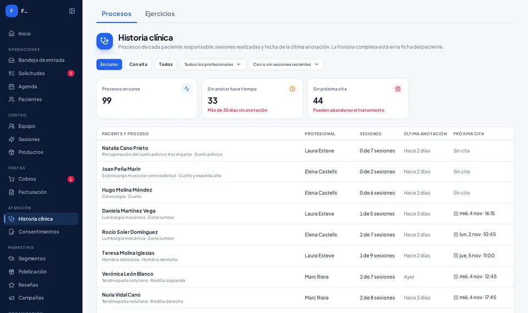Viewport: 528px width, 313px height.
Task: Select the Todos filter chip
Action: tap(166, 64)
